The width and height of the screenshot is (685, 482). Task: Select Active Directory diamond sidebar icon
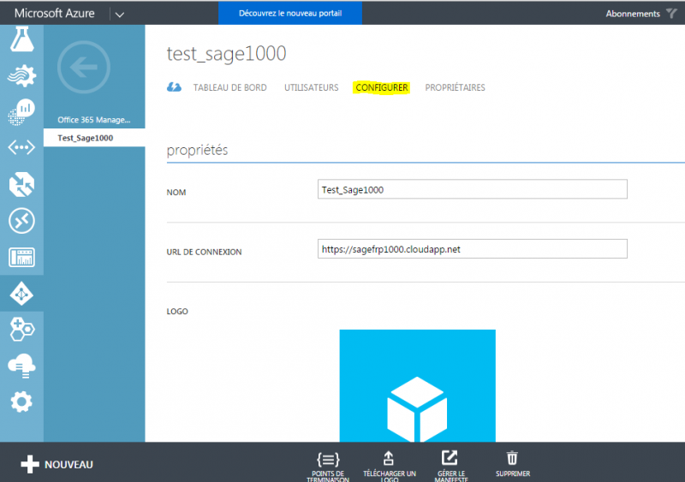coord(22,294)
